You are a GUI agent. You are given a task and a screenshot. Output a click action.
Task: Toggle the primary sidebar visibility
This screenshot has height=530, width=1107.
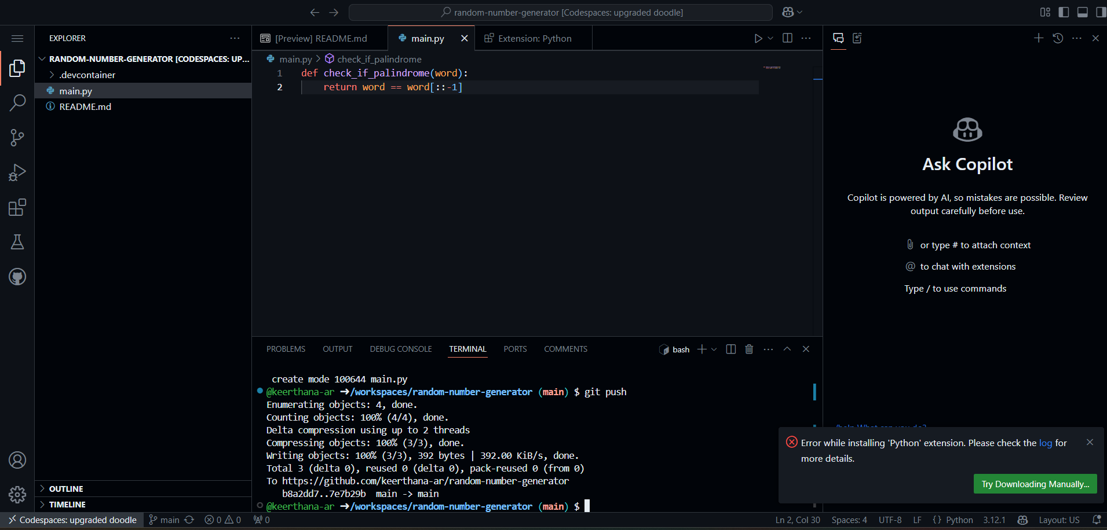[1064, 12]
